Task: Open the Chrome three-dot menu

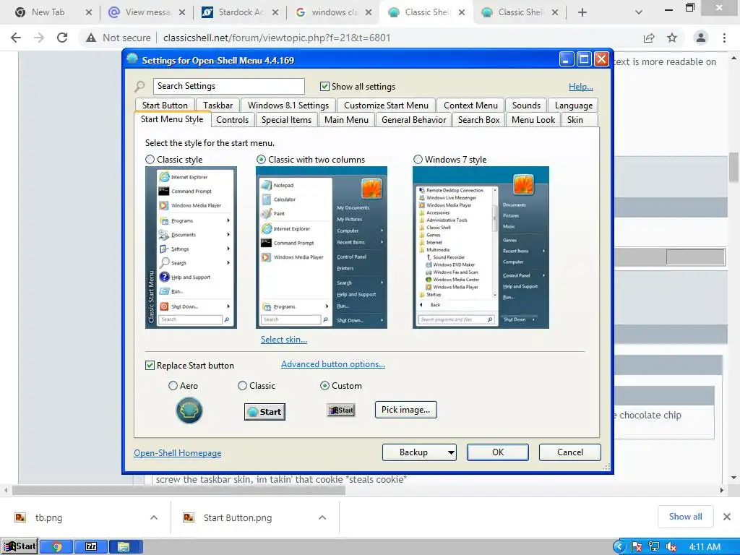Action: (x=724, y=38)
